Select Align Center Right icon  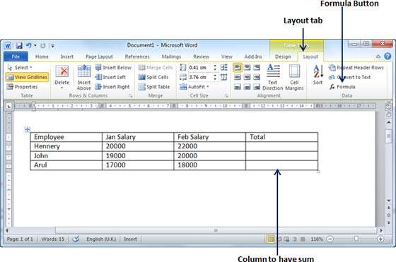pyautogui.click(x=257, y=77)
